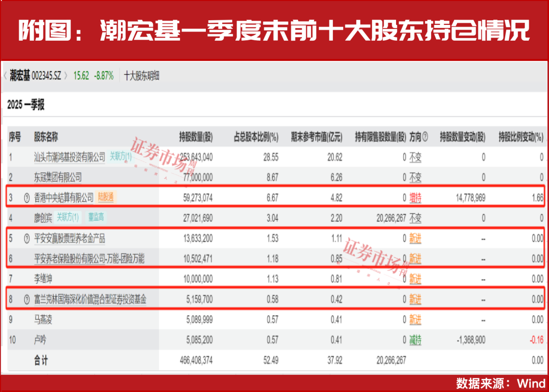
Task: Click the 2025 一季报 heading
Action: (x=26, y=105)
